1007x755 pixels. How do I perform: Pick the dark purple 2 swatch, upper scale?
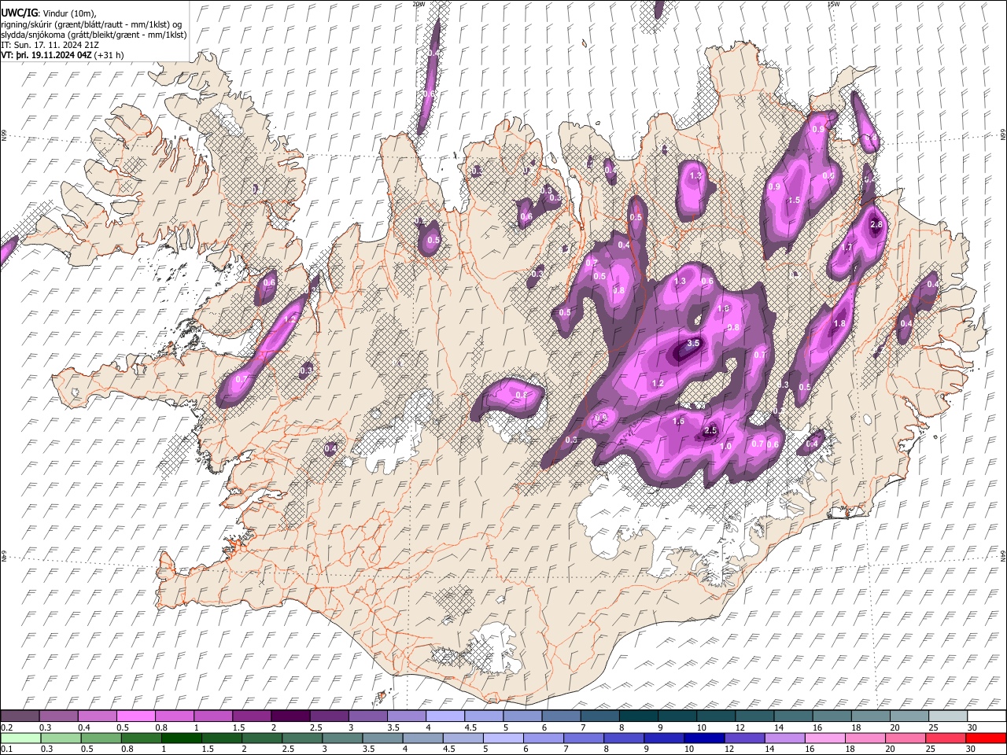290,716
